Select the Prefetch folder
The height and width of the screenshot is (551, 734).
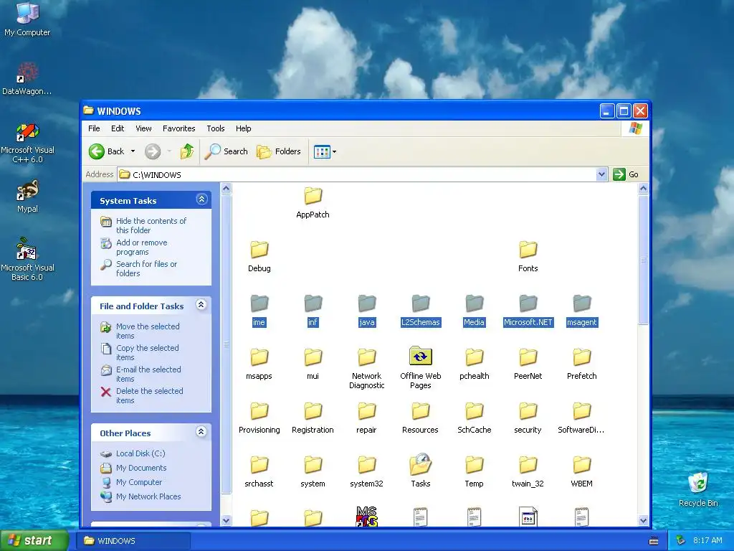pyautogui.click(x=582, y=364)
